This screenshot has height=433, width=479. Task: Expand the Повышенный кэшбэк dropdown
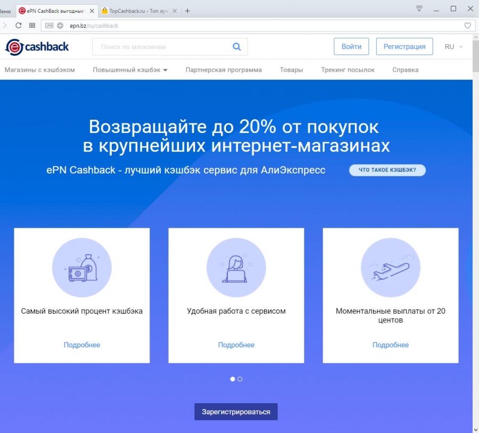click(x=130, y=70)
